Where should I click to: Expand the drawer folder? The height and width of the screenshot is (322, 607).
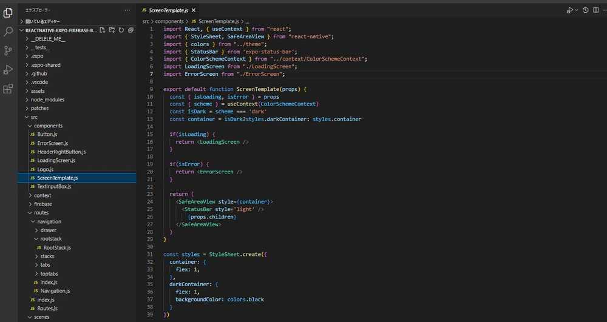(78, 230)
